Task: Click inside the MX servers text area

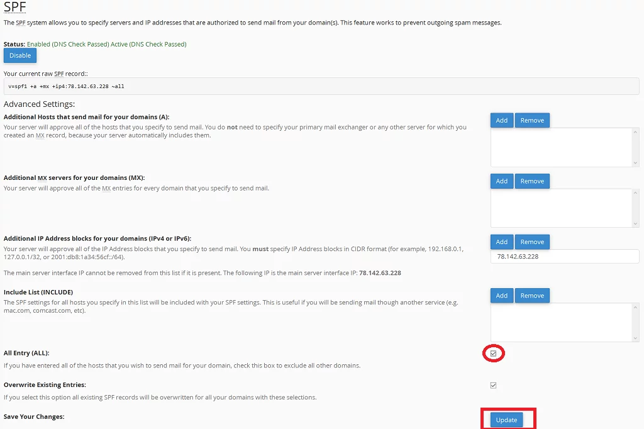Action: tap(560, 208)
